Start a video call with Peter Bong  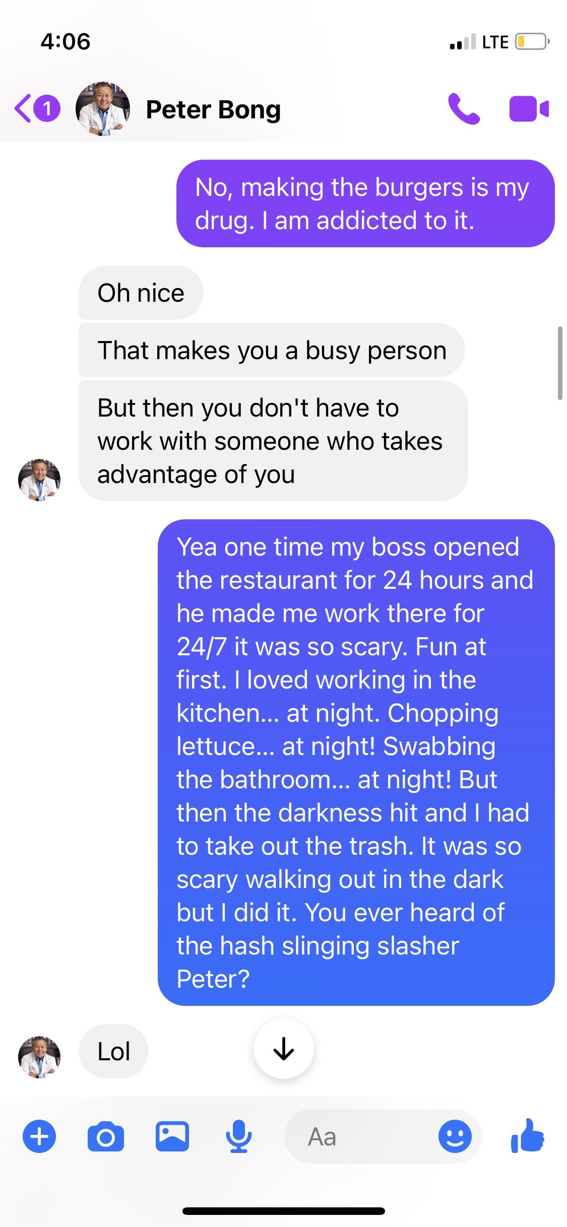pyautogui.click(x=528, y=109)
